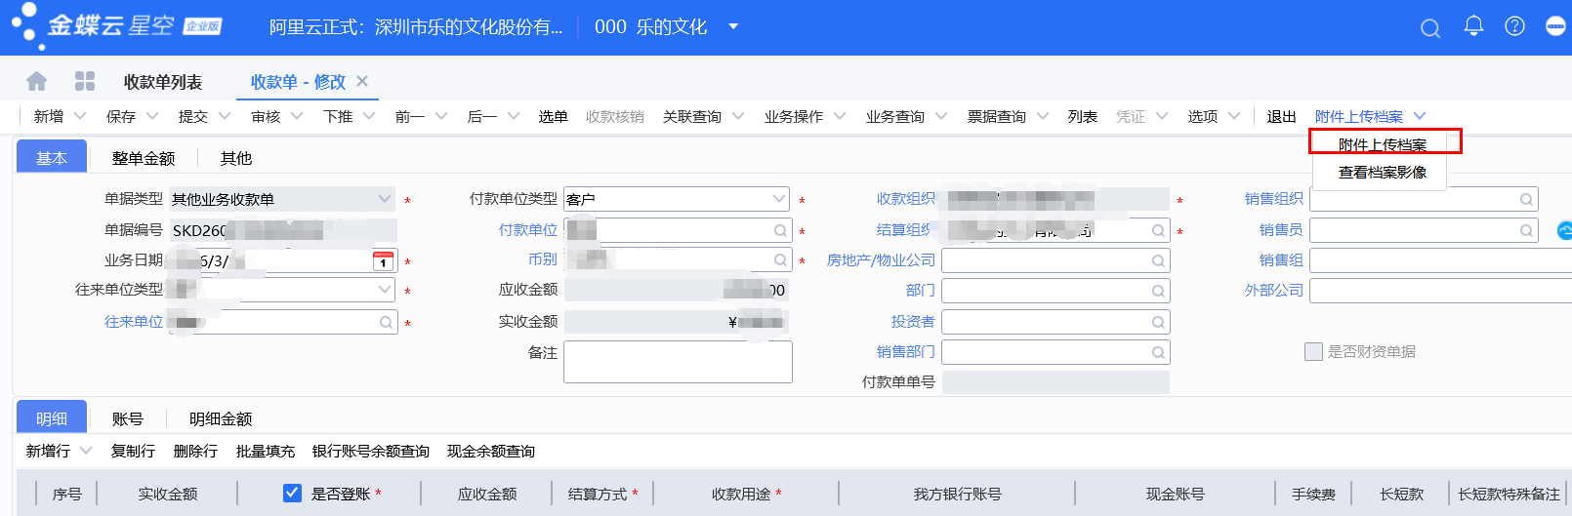
Task: Click into the 备注 text box
Action: (x=678, y=362)
